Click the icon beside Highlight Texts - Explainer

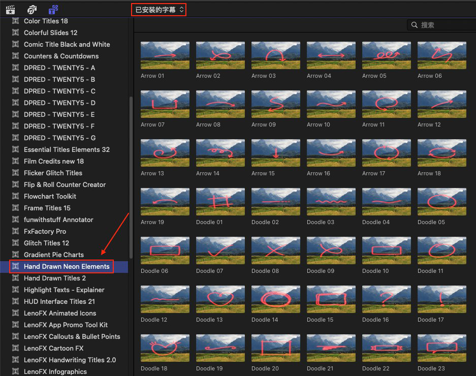(x=15, y=290)
